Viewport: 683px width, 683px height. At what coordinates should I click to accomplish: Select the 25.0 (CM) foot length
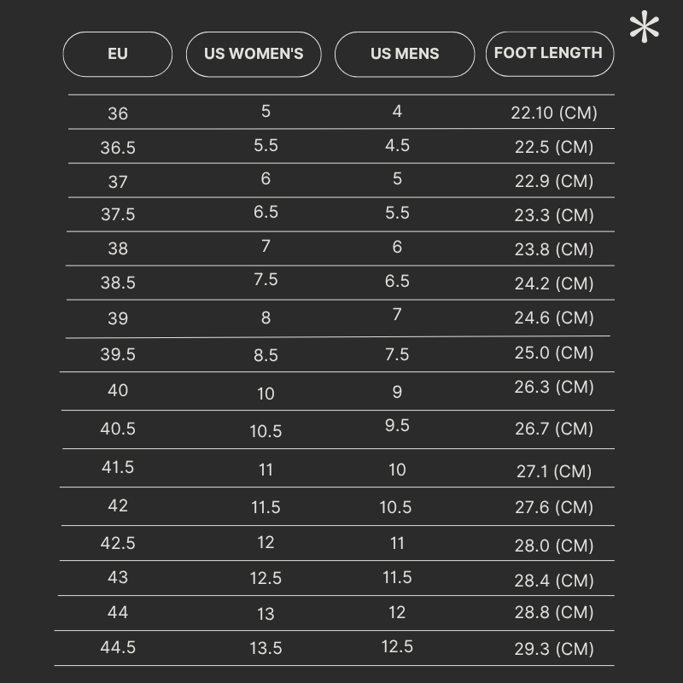554,353
